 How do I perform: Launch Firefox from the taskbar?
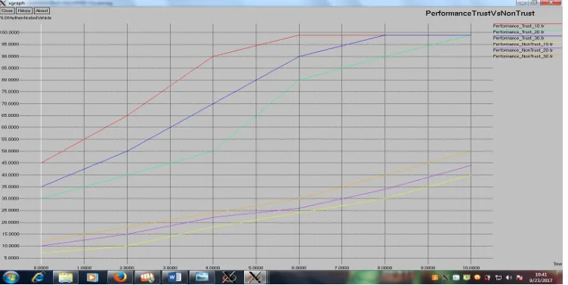119,277
